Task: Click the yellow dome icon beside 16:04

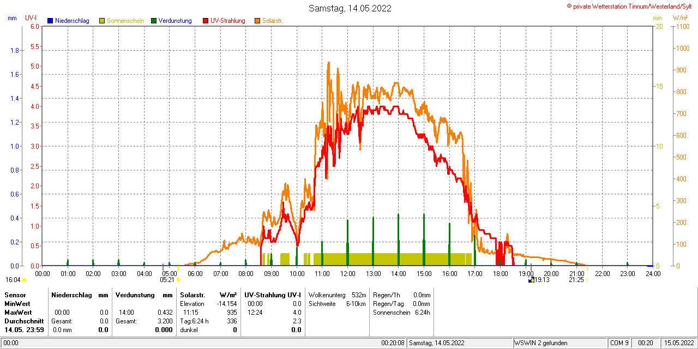Action: pos(24,280)
